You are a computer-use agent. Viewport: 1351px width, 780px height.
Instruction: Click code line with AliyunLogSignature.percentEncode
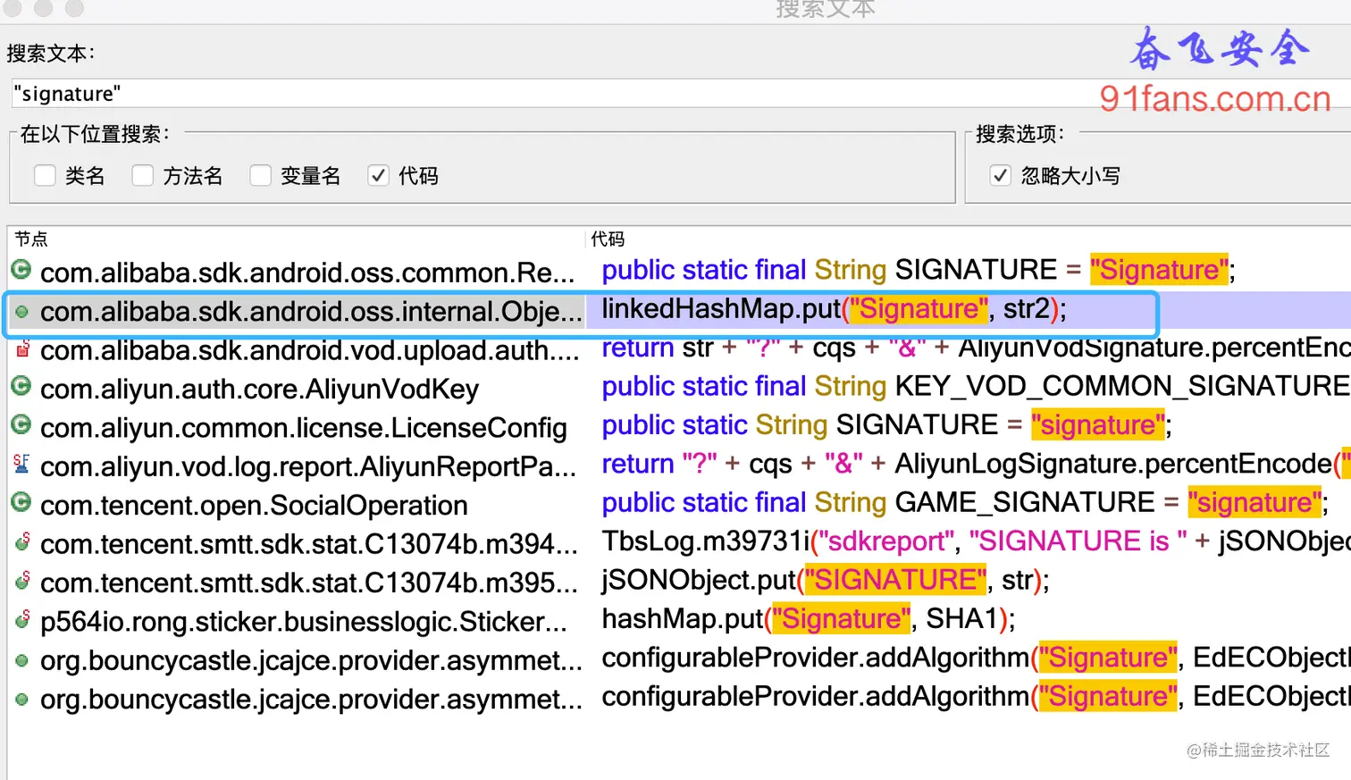click(x=976, y=464)
